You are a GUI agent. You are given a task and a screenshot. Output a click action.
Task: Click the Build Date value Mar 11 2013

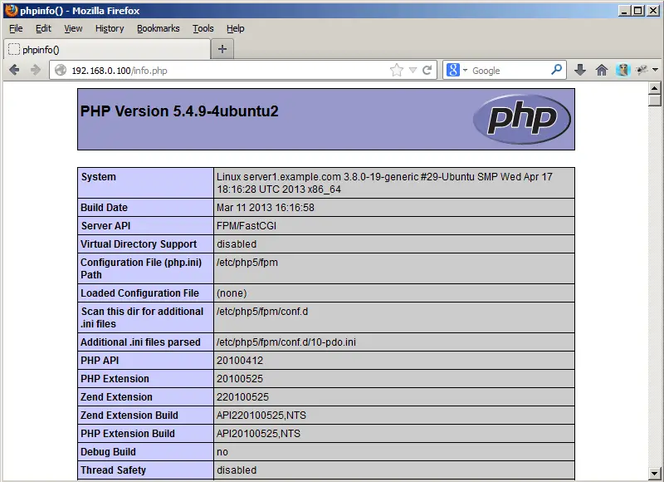click(265, 207)
